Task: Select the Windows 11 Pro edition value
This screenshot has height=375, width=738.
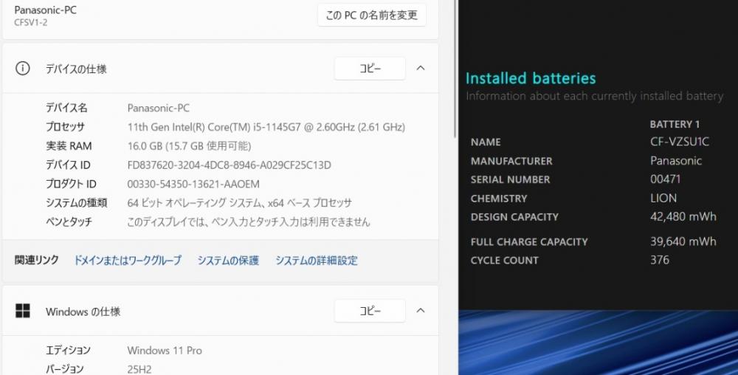Action: point(165,351)
